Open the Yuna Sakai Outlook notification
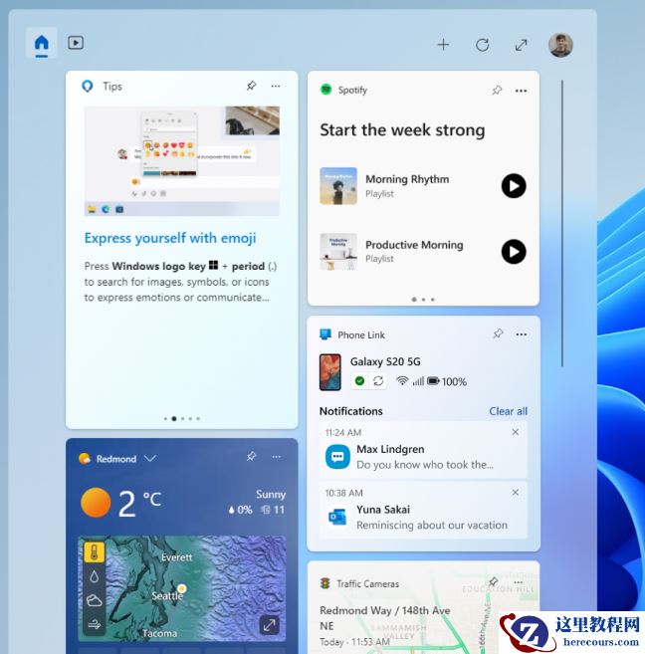The height and width of the screenshot is (654, 645). tap(423, 510)
